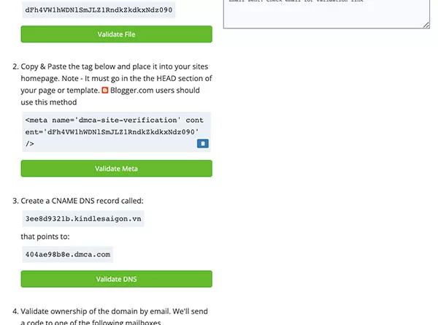This screenshot has width=438, height=325.
Task: Click the dmca-site-verification meta tag code block
Action: [x=117, y=132]
